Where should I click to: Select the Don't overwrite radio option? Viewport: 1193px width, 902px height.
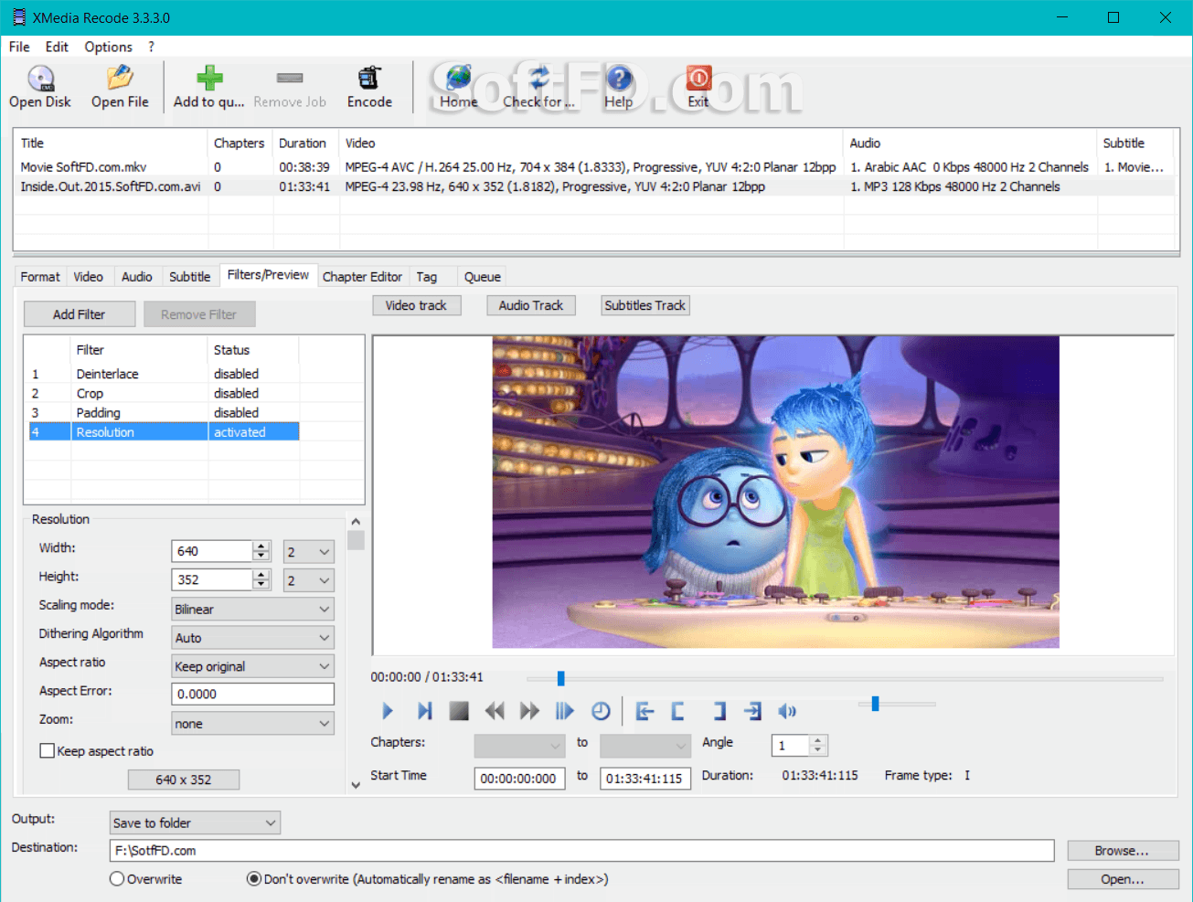point(254,879)
